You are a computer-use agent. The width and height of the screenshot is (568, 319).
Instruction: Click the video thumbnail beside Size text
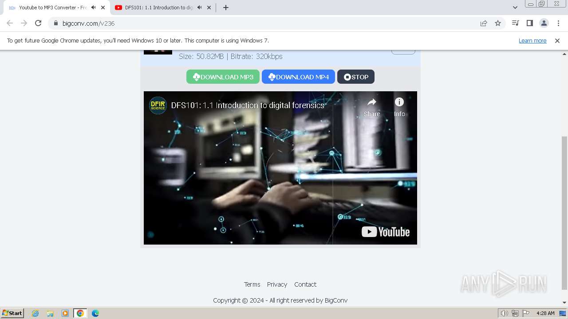click(158, 52)
